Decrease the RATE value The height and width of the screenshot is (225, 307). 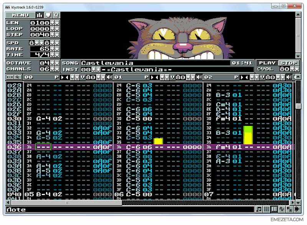(52, 49)
